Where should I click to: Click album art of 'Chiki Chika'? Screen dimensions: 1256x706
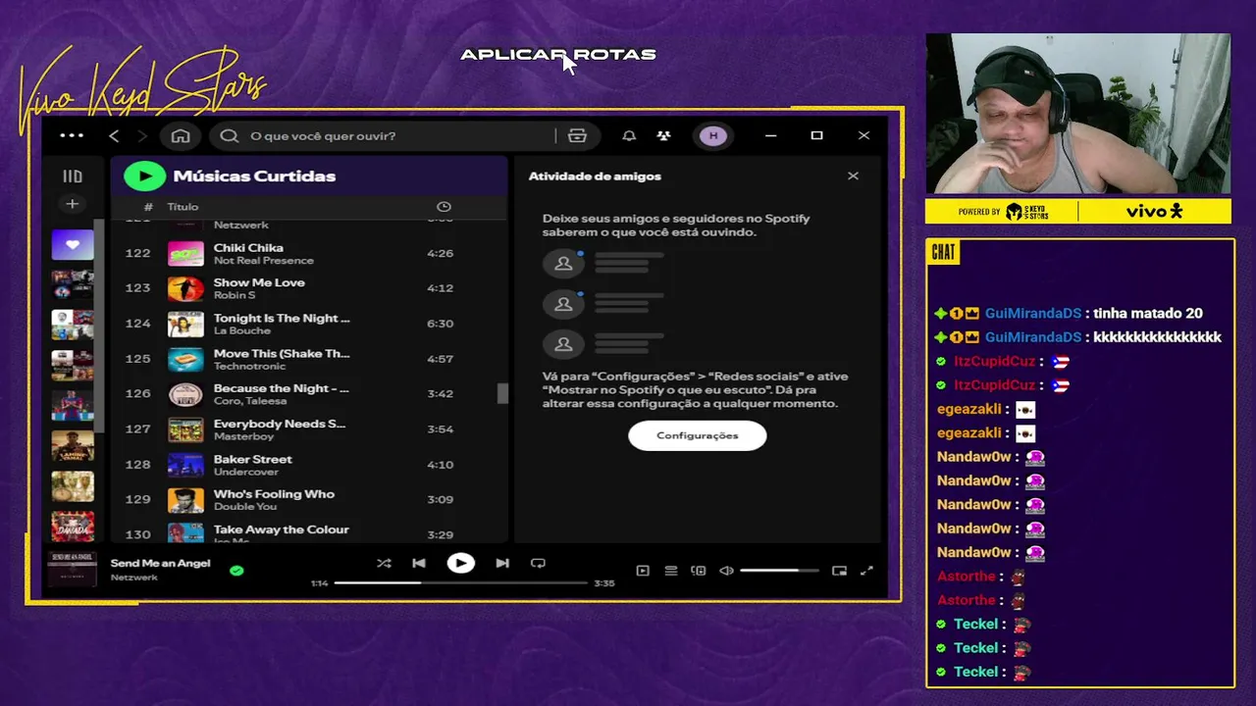tap(185, 254)
